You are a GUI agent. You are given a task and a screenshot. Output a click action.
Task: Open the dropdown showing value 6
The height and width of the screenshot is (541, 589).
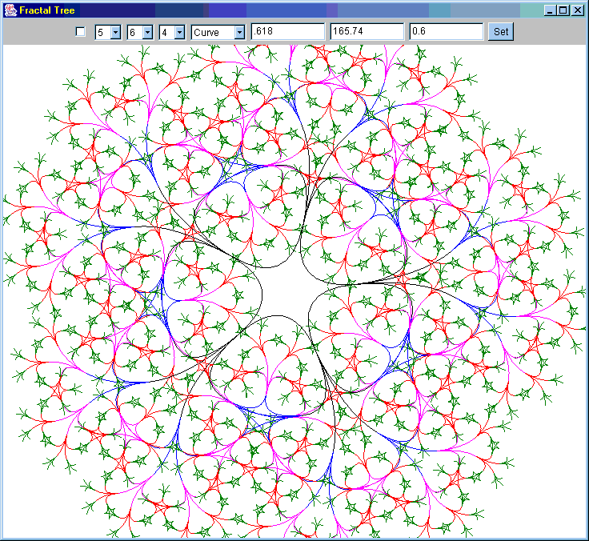pos(140,32)
